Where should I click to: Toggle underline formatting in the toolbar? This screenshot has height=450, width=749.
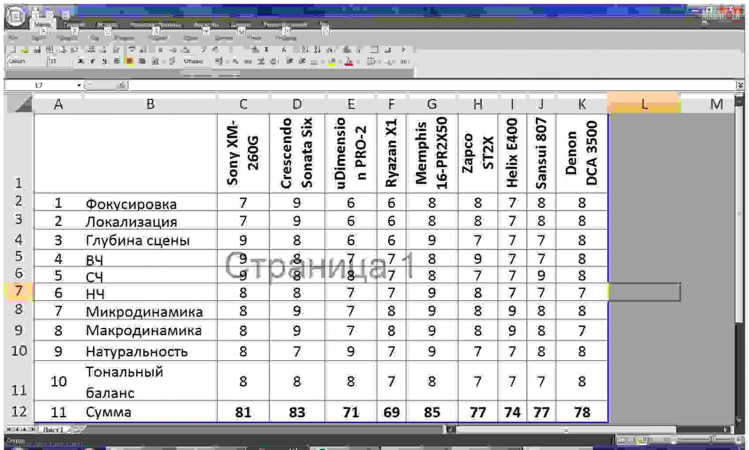coord(104,61)
